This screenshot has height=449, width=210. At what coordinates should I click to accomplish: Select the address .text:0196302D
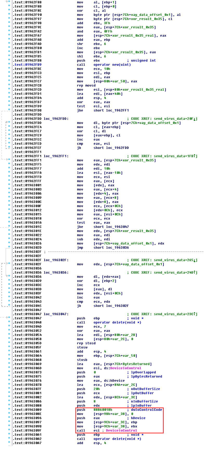point(27,248)
